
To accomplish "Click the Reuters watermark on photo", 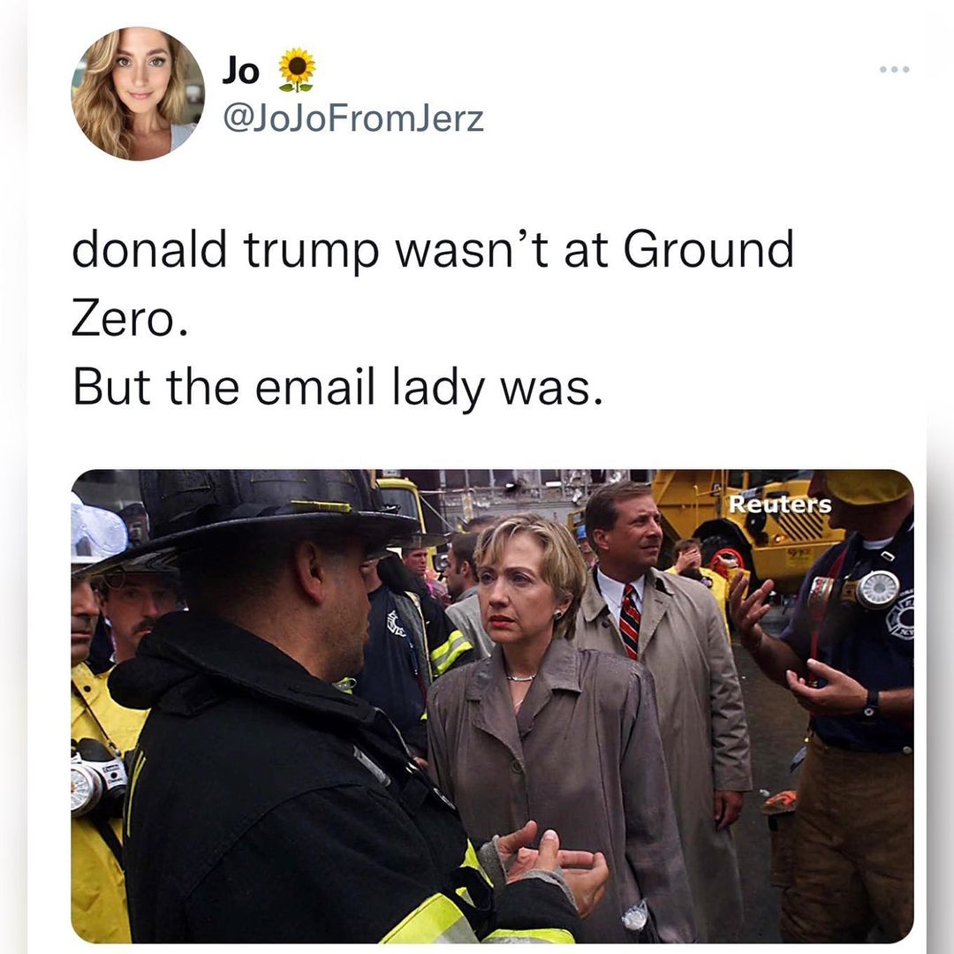I will point(780,504).
